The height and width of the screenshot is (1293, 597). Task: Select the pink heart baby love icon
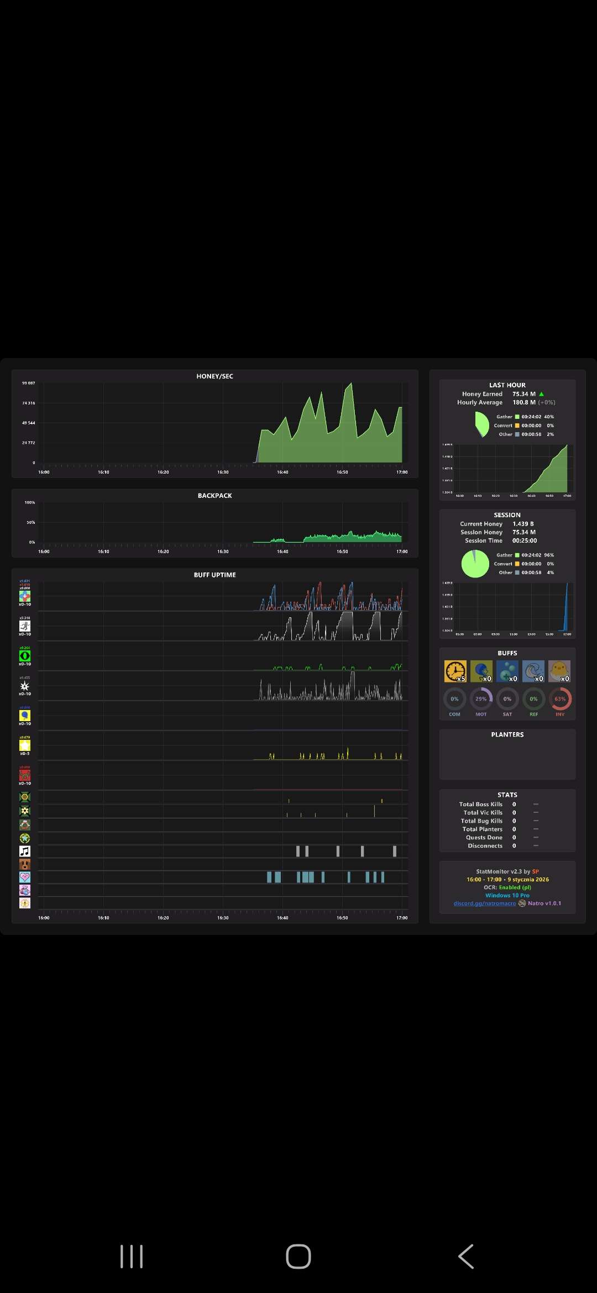[x=25, y=877]
